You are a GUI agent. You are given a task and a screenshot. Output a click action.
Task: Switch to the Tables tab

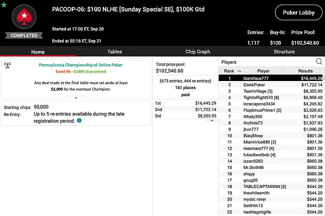pos(115,51)
